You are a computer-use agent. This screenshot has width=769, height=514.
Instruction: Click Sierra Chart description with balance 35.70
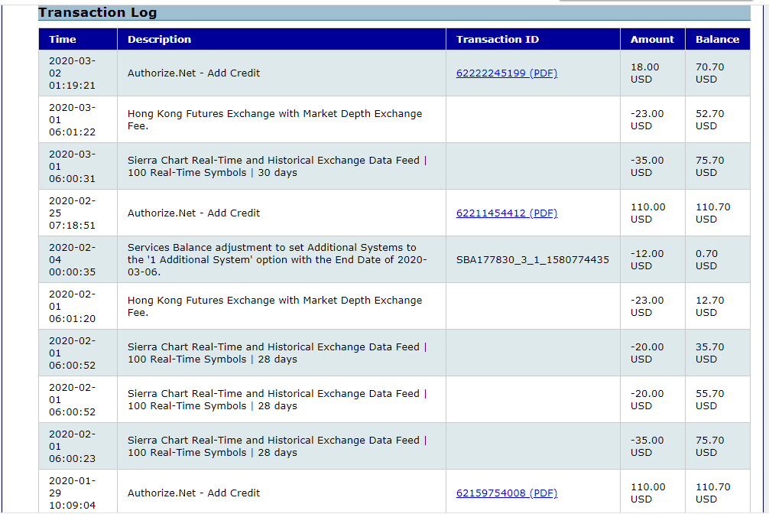tap(277, 353)
